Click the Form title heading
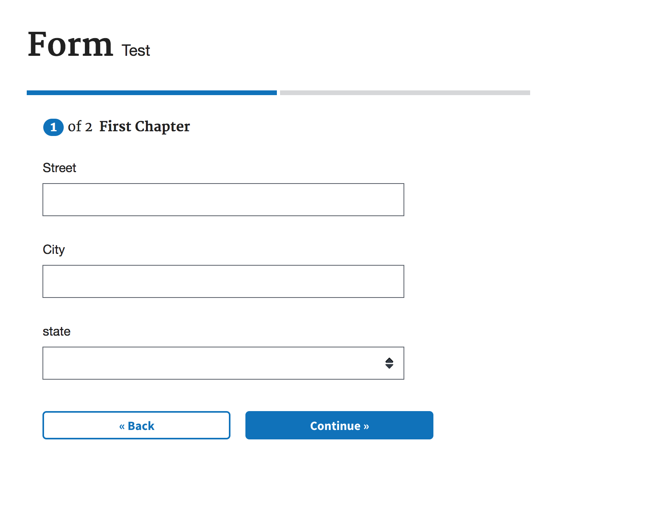The image size is (656, 518). 70,44
